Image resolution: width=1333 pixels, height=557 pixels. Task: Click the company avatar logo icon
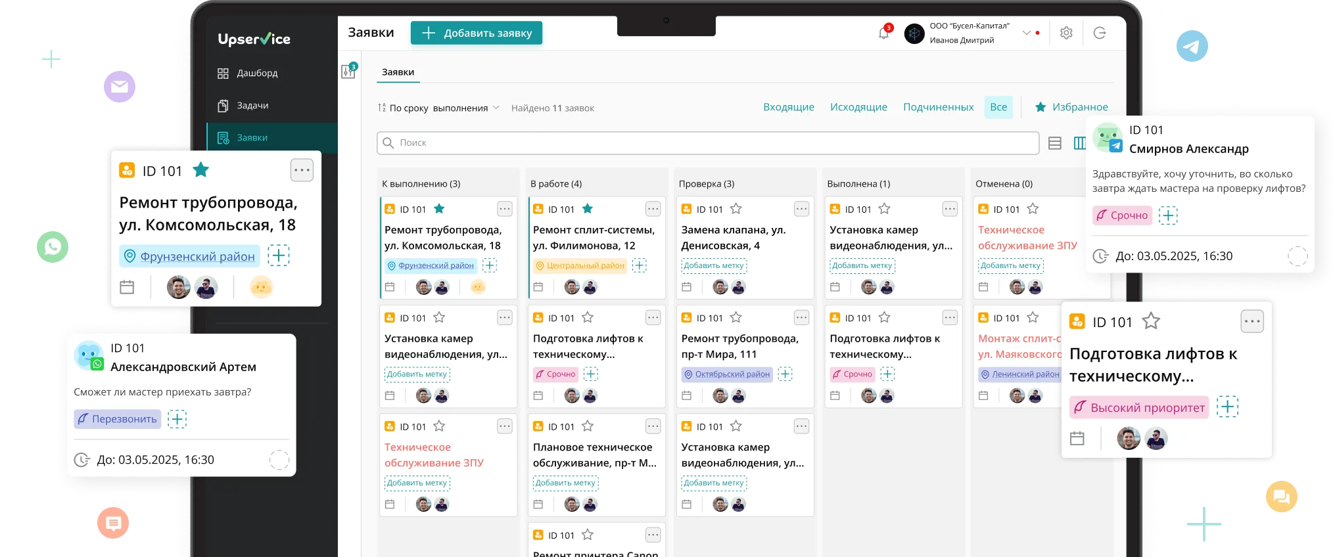point(914,33)
